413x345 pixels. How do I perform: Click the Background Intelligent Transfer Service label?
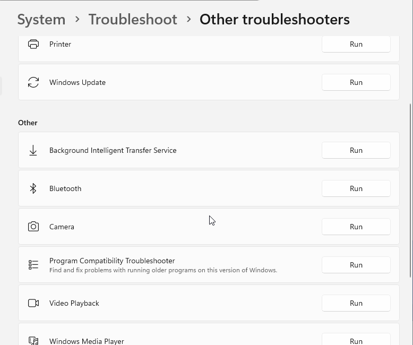[113, 150]
